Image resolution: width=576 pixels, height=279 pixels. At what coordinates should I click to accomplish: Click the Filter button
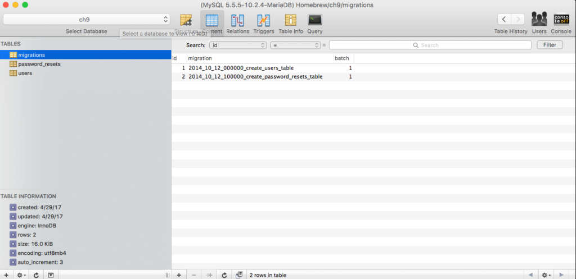pos(550,45)
